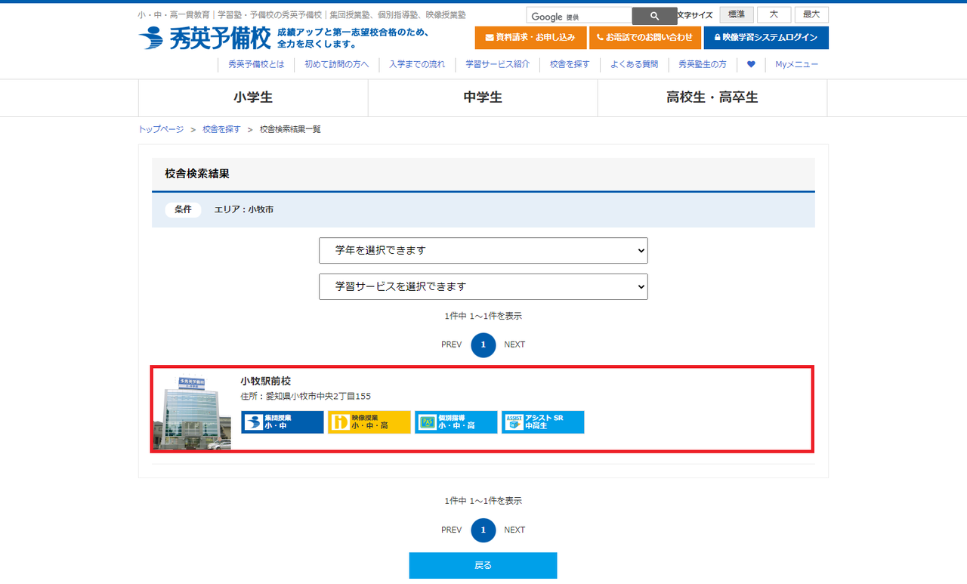Click 映像学習システムログイン button
The height and width of the screenshot is (584, 967).
point(766,38)
